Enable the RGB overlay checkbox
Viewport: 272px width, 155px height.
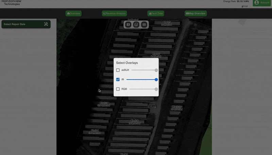click(x=118, y=89)
